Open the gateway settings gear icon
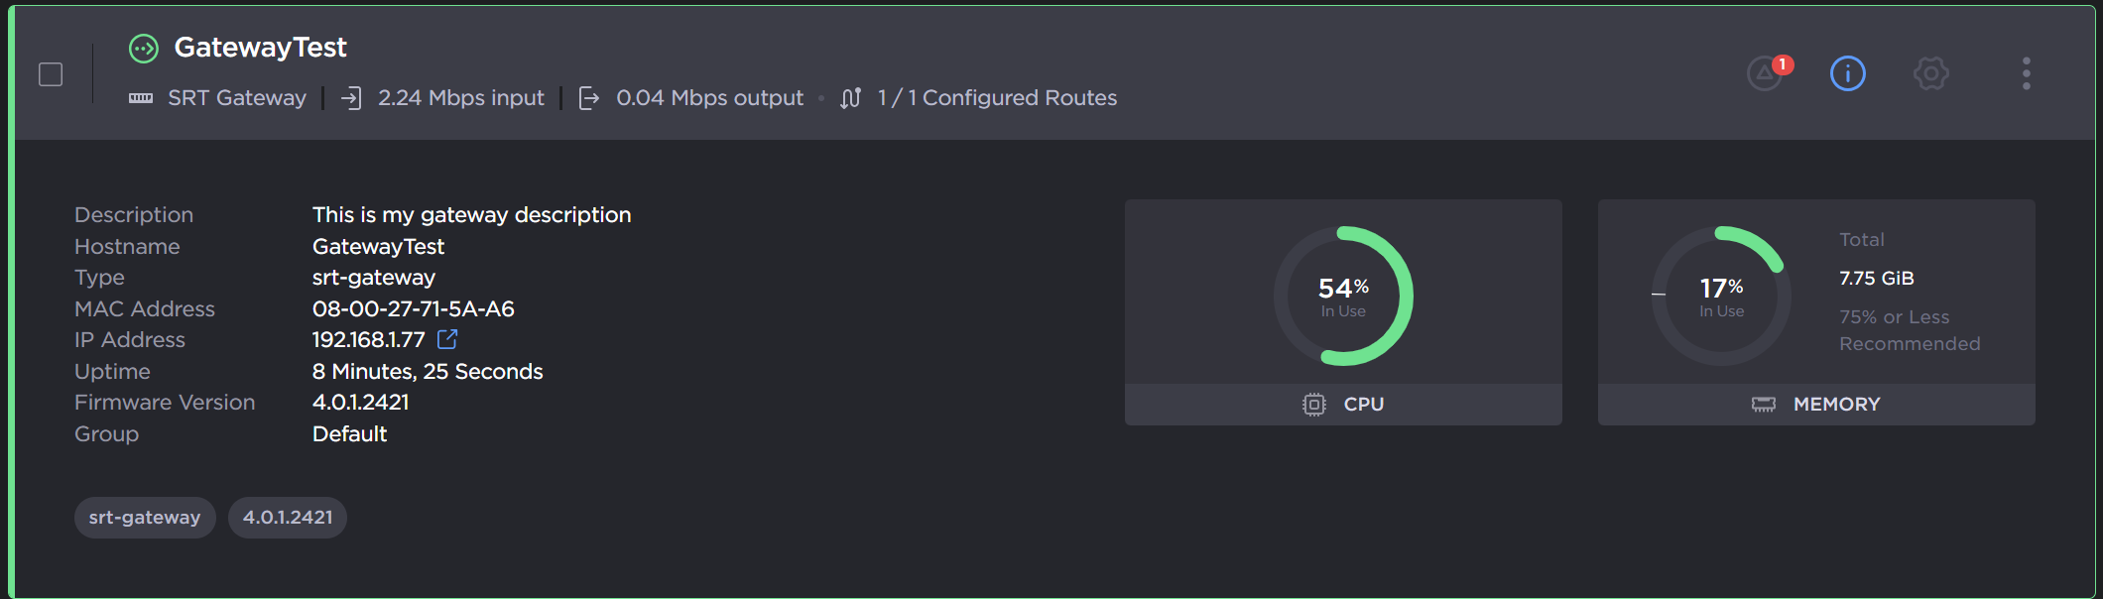The image size is (2103, 599). (1930, 73)
